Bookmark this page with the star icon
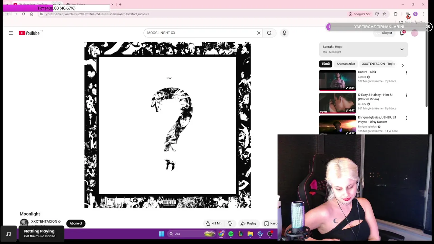The height and width of the screenshot is (244, 434). point(384,14)
